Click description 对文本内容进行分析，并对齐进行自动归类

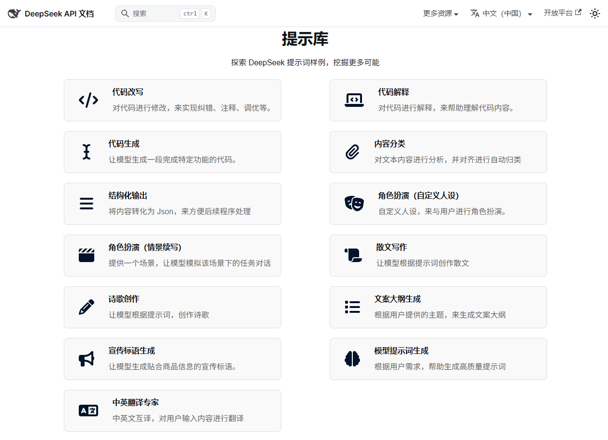(x=448, y=160)
